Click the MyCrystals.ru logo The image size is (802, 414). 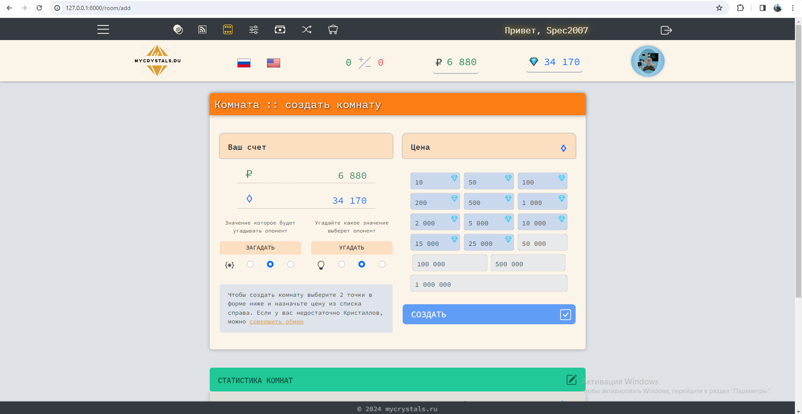(x=157, y=61)
